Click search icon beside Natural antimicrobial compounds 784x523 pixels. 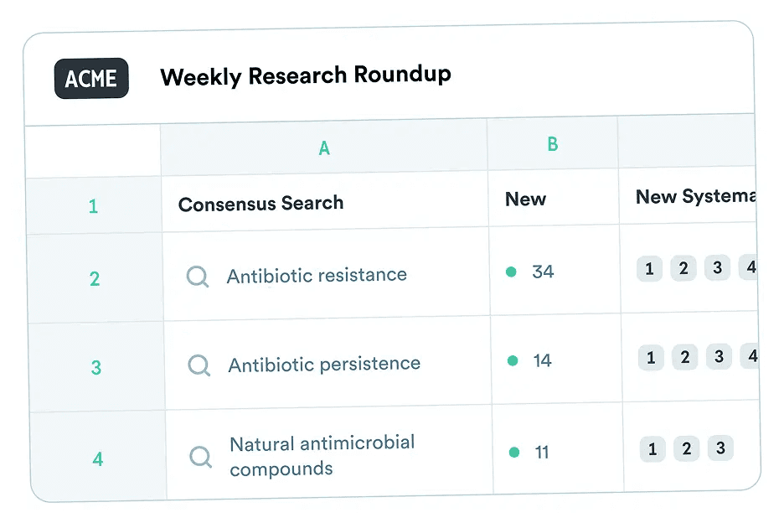tap(201, 456)
